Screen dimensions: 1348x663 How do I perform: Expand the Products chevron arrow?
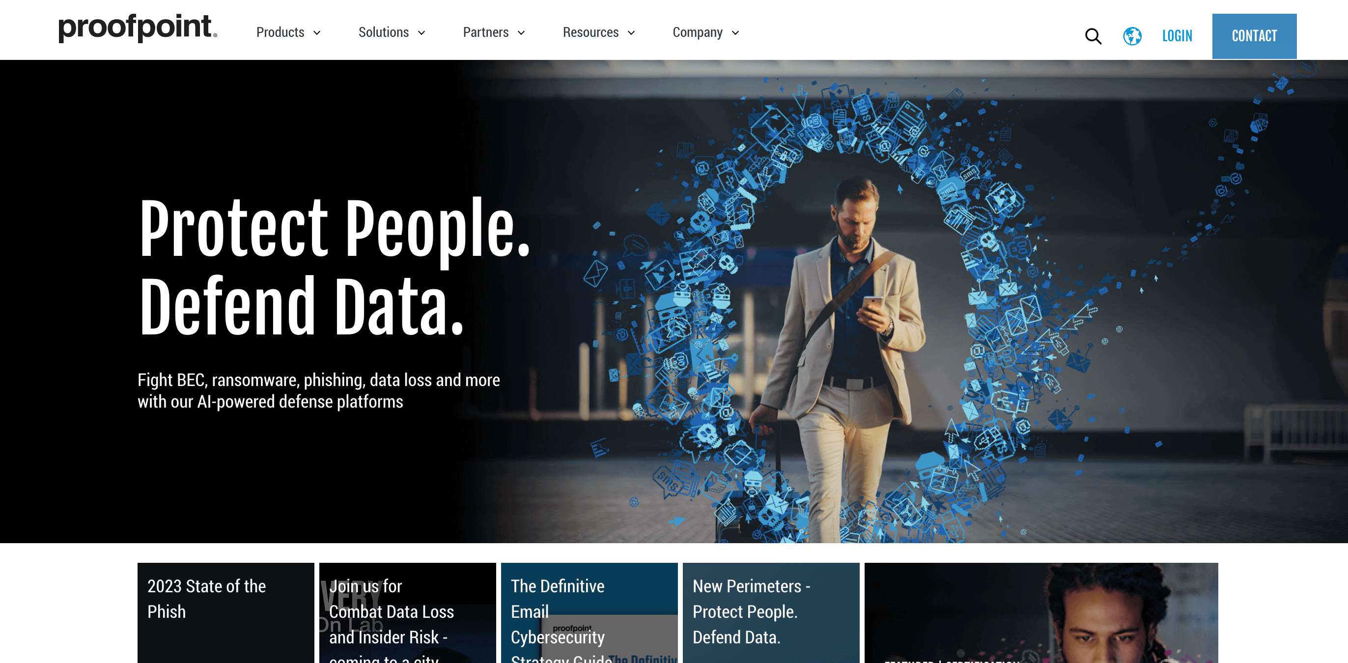[x=316, y=33]
